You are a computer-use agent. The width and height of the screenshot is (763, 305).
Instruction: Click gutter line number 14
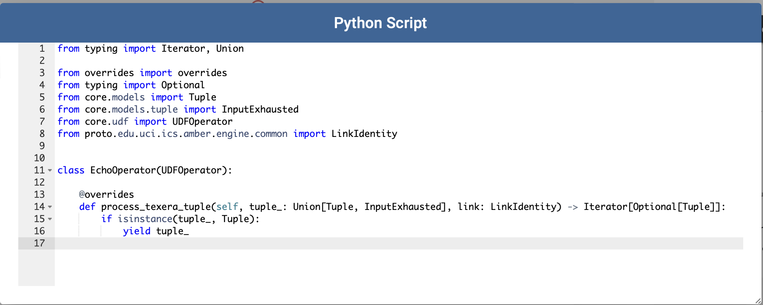coord(39,207)
